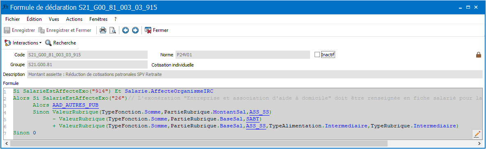Click the brown padlock icon
This screenshot has height=149, width=486.
[x=479, y=55]
